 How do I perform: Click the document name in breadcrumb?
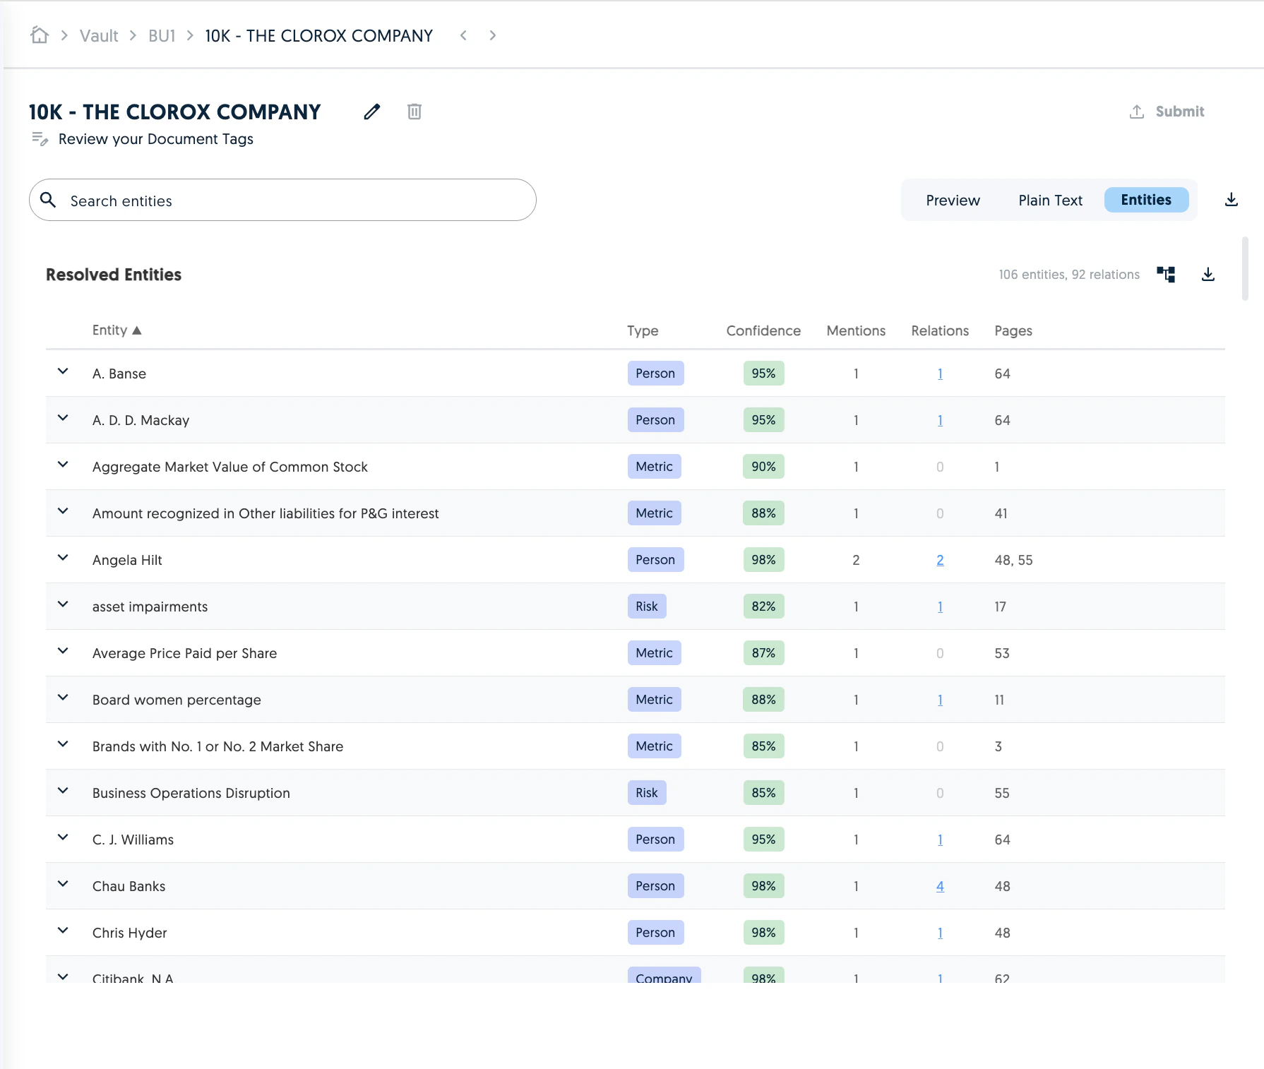tap(319, 36)
